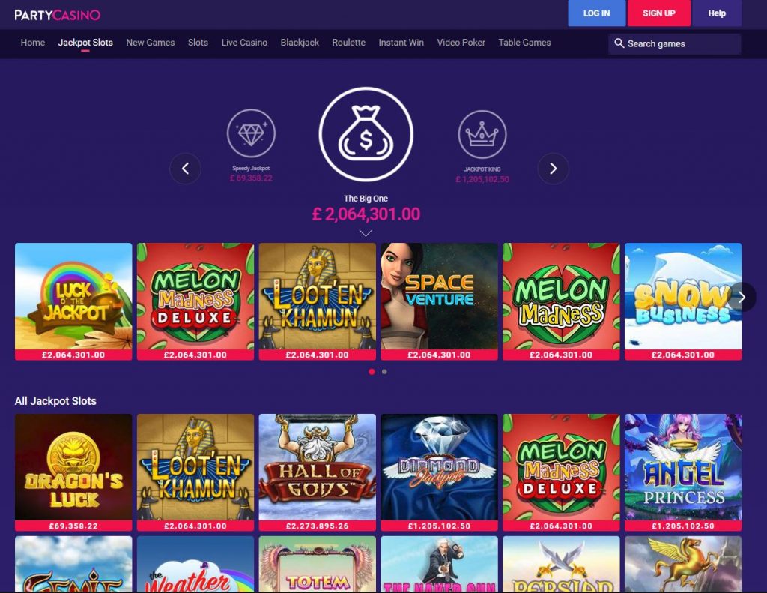The width and height of the screenshot is (767, 593).
Task: Go to Video Poker section
Action: coord(461,43)
